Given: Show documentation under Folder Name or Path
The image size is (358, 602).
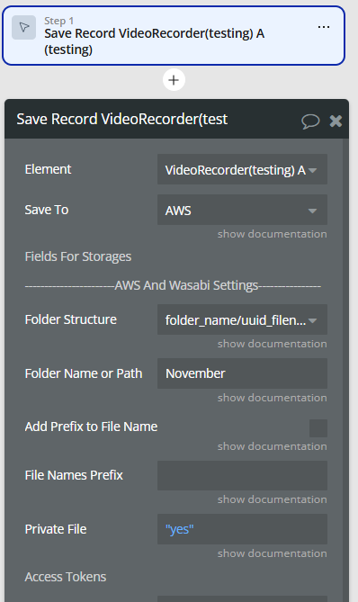Looking at the screenshot, I should pyautogui.click(x=272, y=398).
